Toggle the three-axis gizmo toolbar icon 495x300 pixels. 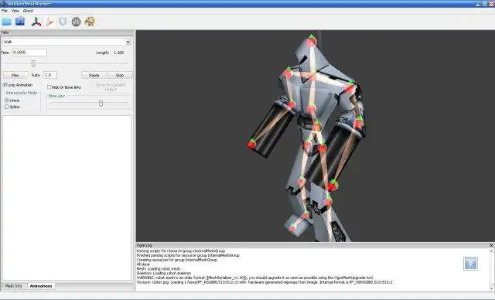(36, 22)
